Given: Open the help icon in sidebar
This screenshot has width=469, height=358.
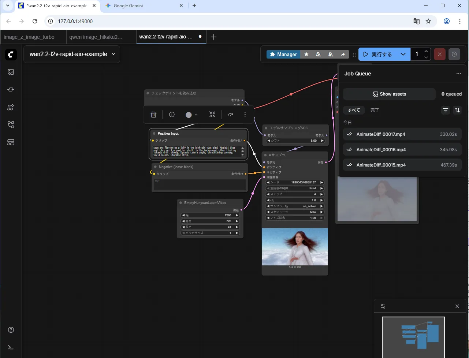Looking at the screenshot, I should [x=11, y=330].
